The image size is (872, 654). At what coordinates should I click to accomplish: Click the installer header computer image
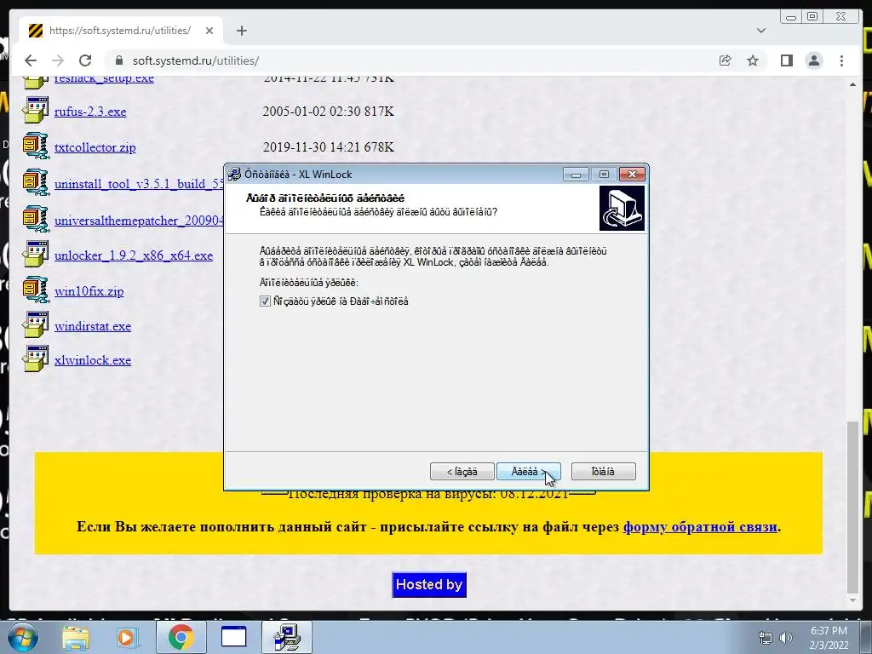pyautogui.click(x=622, y=208)
